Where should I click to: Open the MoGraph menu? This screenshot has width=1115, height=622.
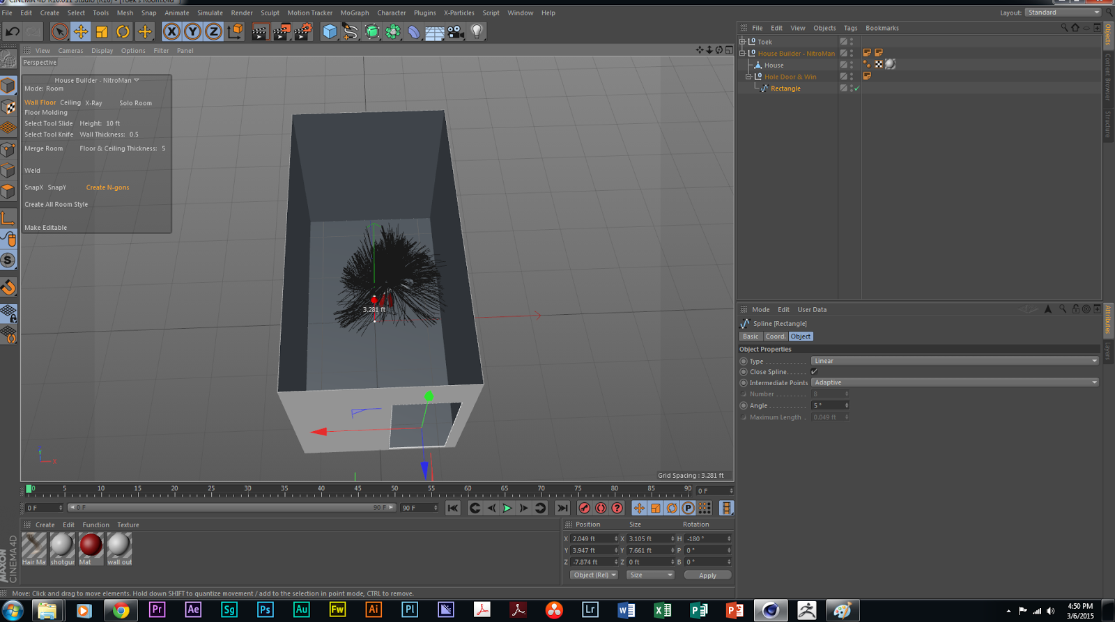(354, 13)
